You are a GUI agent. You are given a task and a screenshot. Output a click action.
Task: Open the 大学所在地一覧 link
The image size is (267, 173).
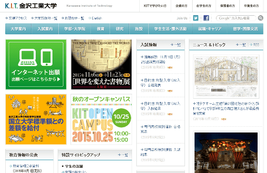(44, 18)
